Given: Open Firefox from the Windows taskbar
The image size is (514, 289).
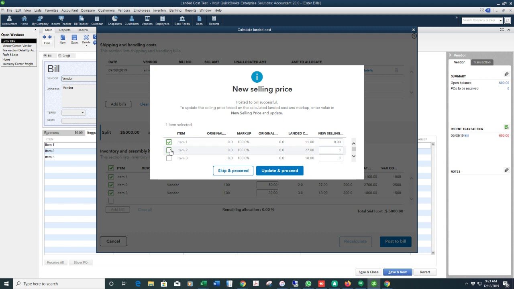Looking at the screenshot, I should 347,284.
